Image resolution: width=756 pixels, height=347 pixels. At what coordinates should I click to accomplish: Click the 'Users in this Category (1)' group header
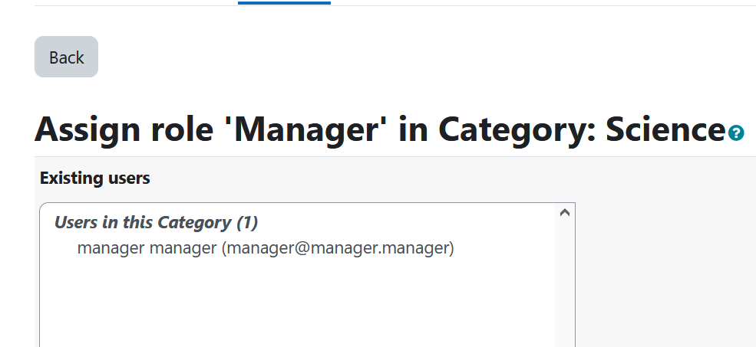tap(157, 222)
